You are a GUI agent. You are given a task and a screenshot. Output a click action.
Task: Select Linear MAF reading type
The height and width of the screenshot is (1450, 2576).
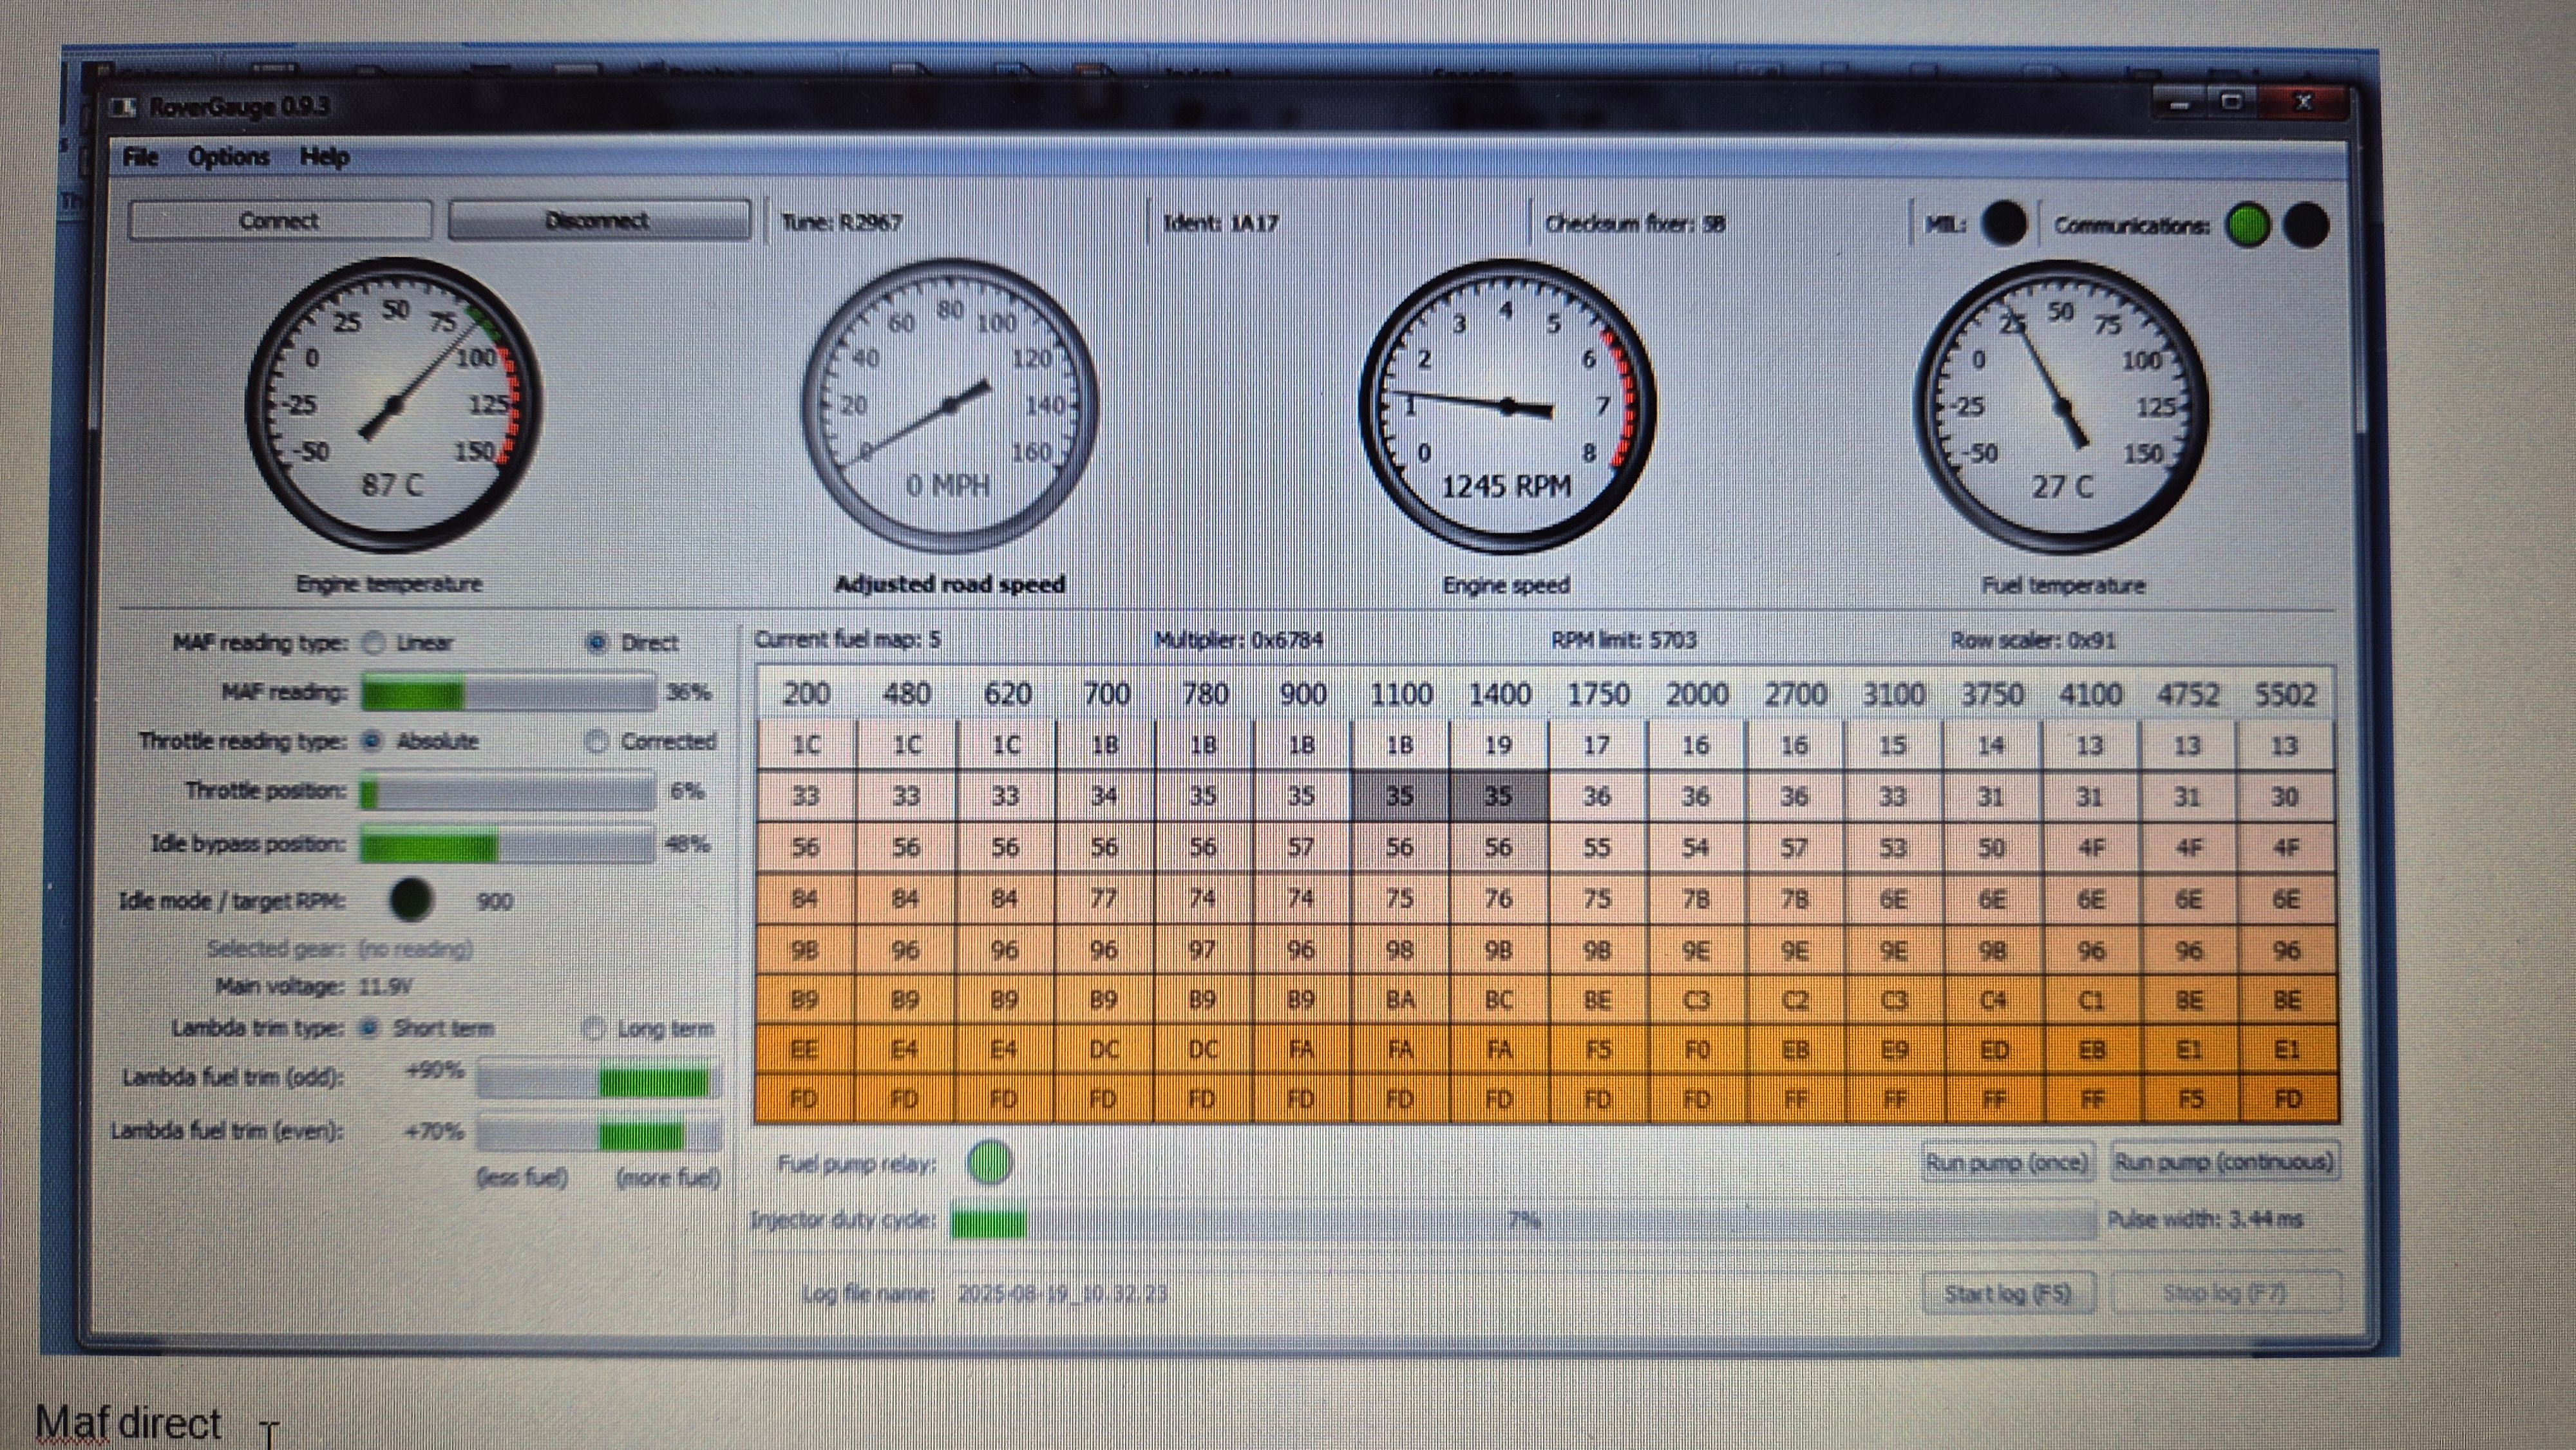tap(374, 643)
